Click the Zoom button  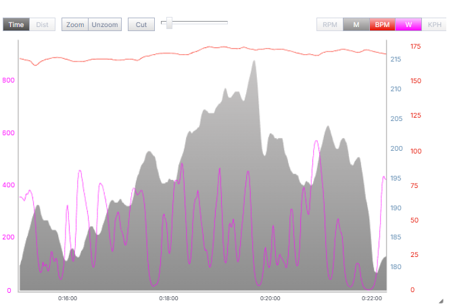click(75, 25)
